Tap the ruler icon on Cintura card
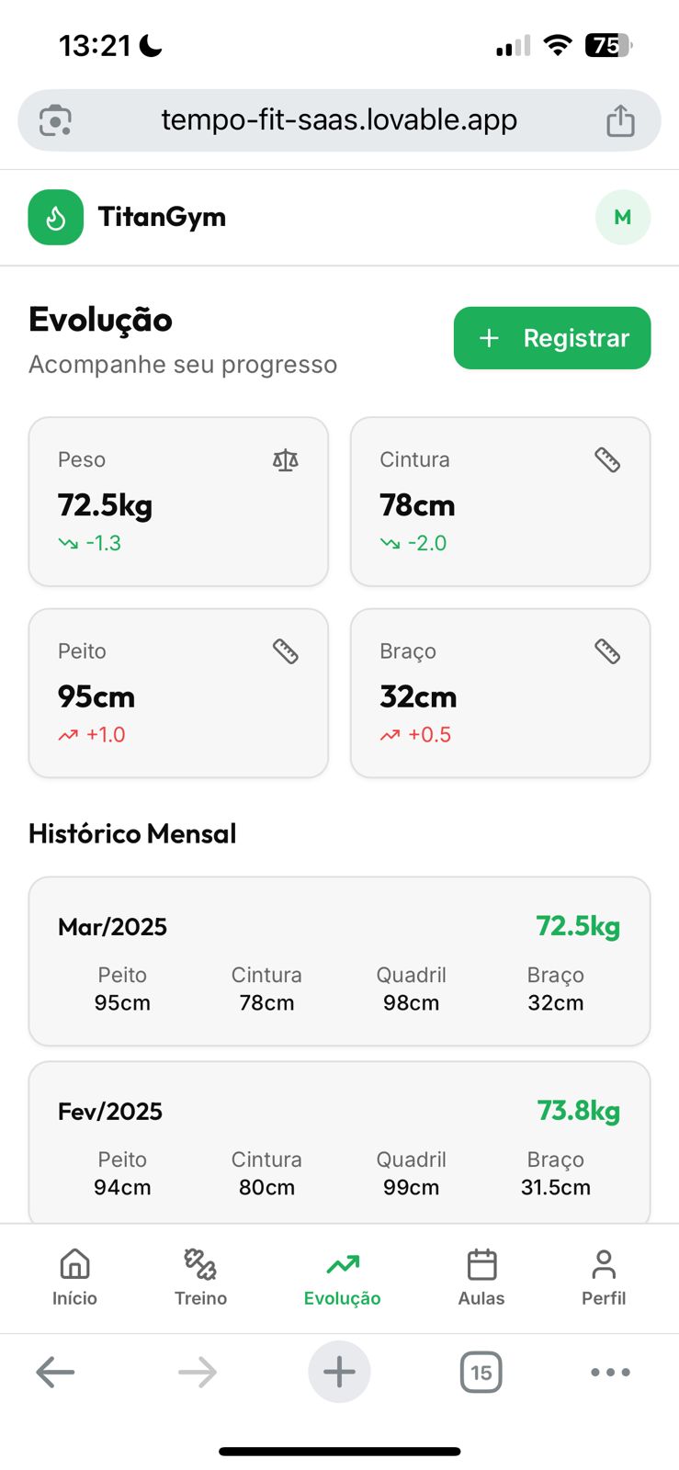 (607, 460)
